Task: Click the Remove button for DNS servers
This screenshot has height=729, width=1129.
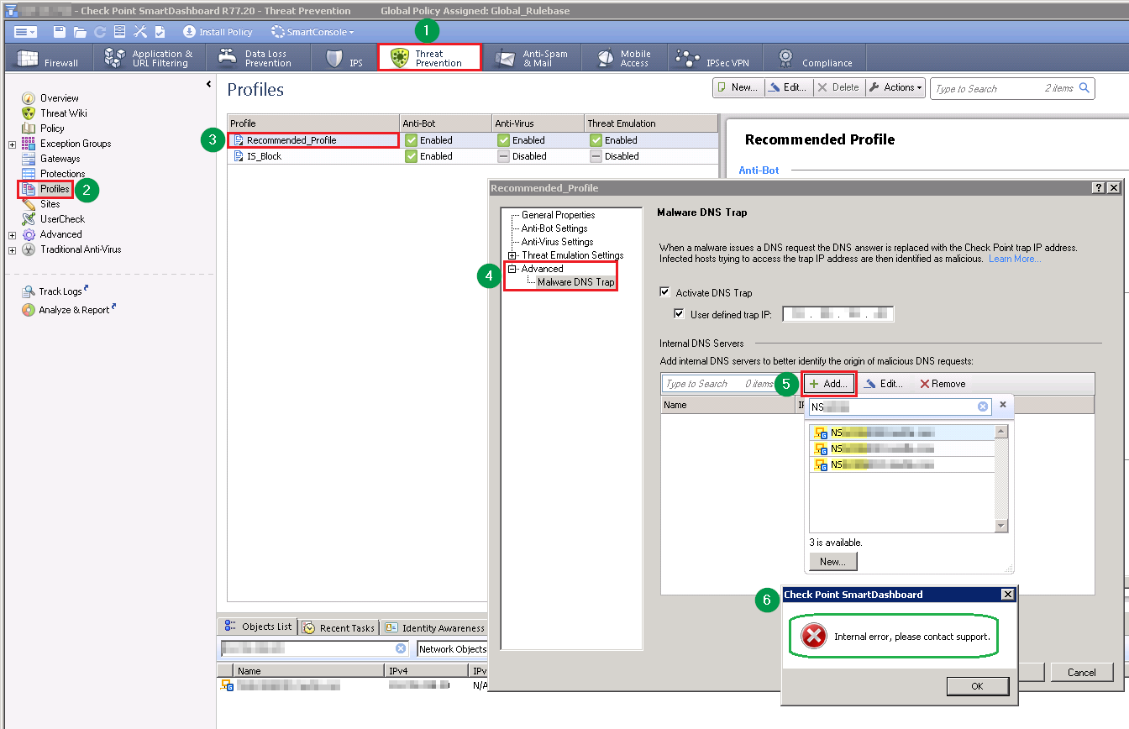Action: coord(943,384)
